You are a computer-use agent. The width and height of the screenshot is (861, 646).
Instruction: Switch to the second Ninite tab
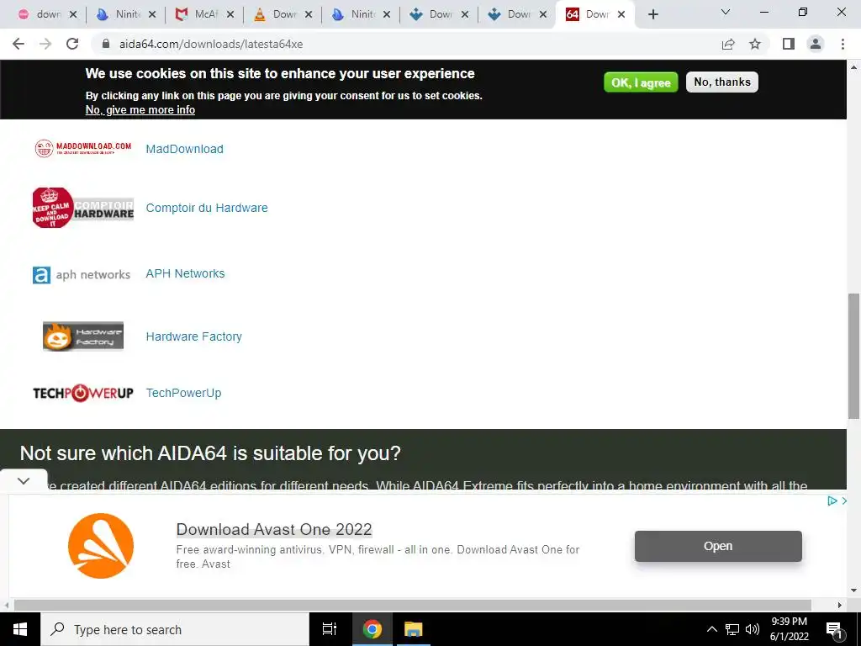coord(361,15)
